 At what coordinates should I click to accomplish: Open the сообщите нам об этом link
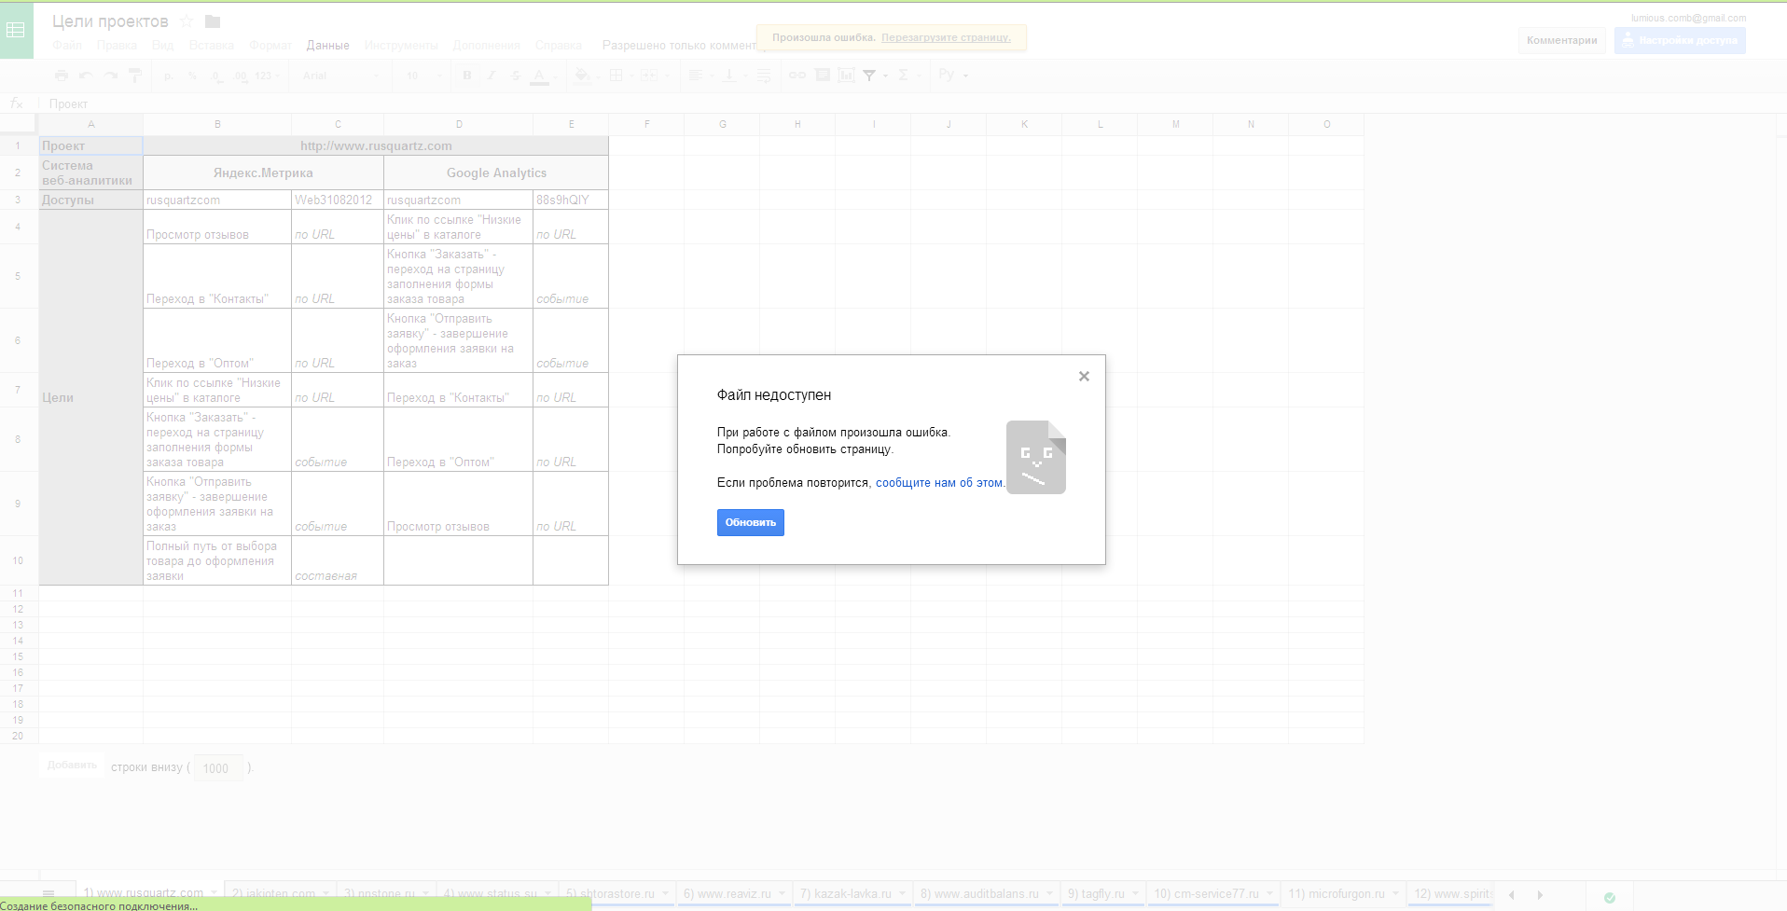point(939,483)
